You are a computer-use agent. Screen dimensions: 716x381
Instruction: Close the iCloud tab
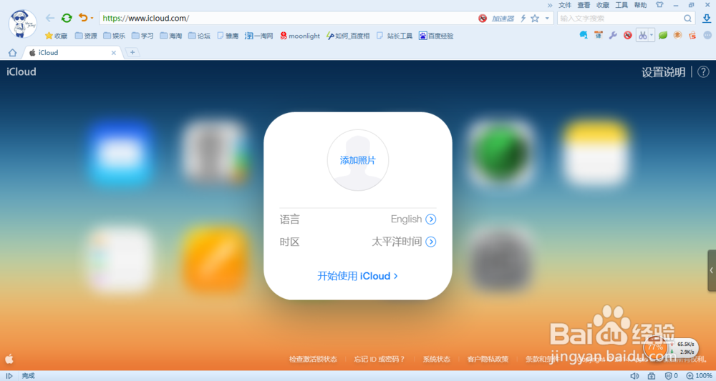pos(114,53)
